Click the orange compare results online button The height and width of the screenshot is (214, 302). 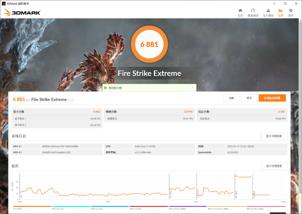(x=272, y=98)
